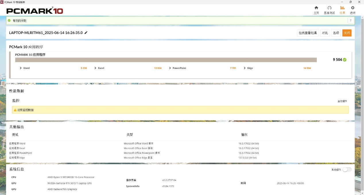Click the 应用程序 Excel table row label
Viewport: 364px width, 195px height.
coord(17,148)
